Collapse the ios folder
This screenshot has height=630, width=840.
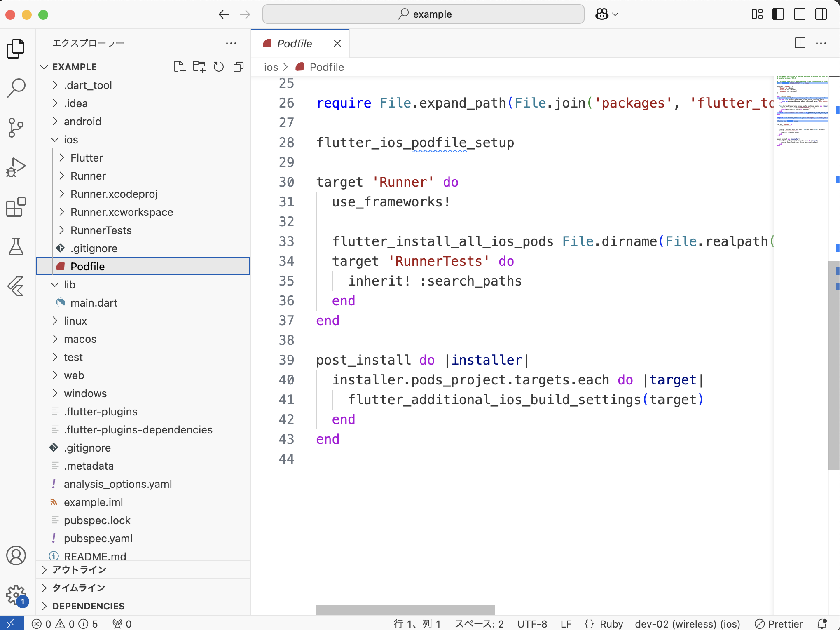click(x=70, y=140)
